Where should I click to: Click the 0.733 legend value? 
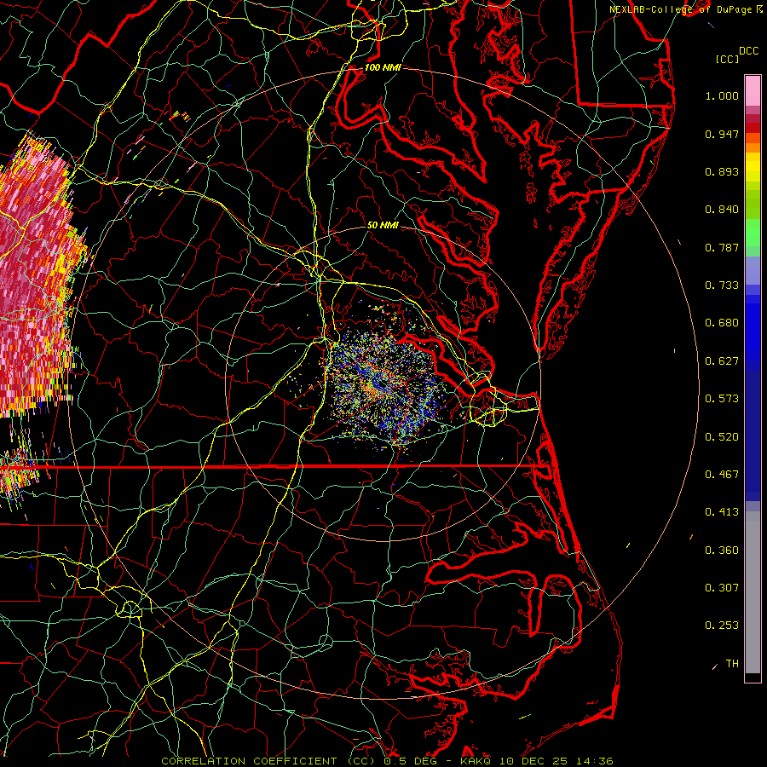[x=722, y=285]
